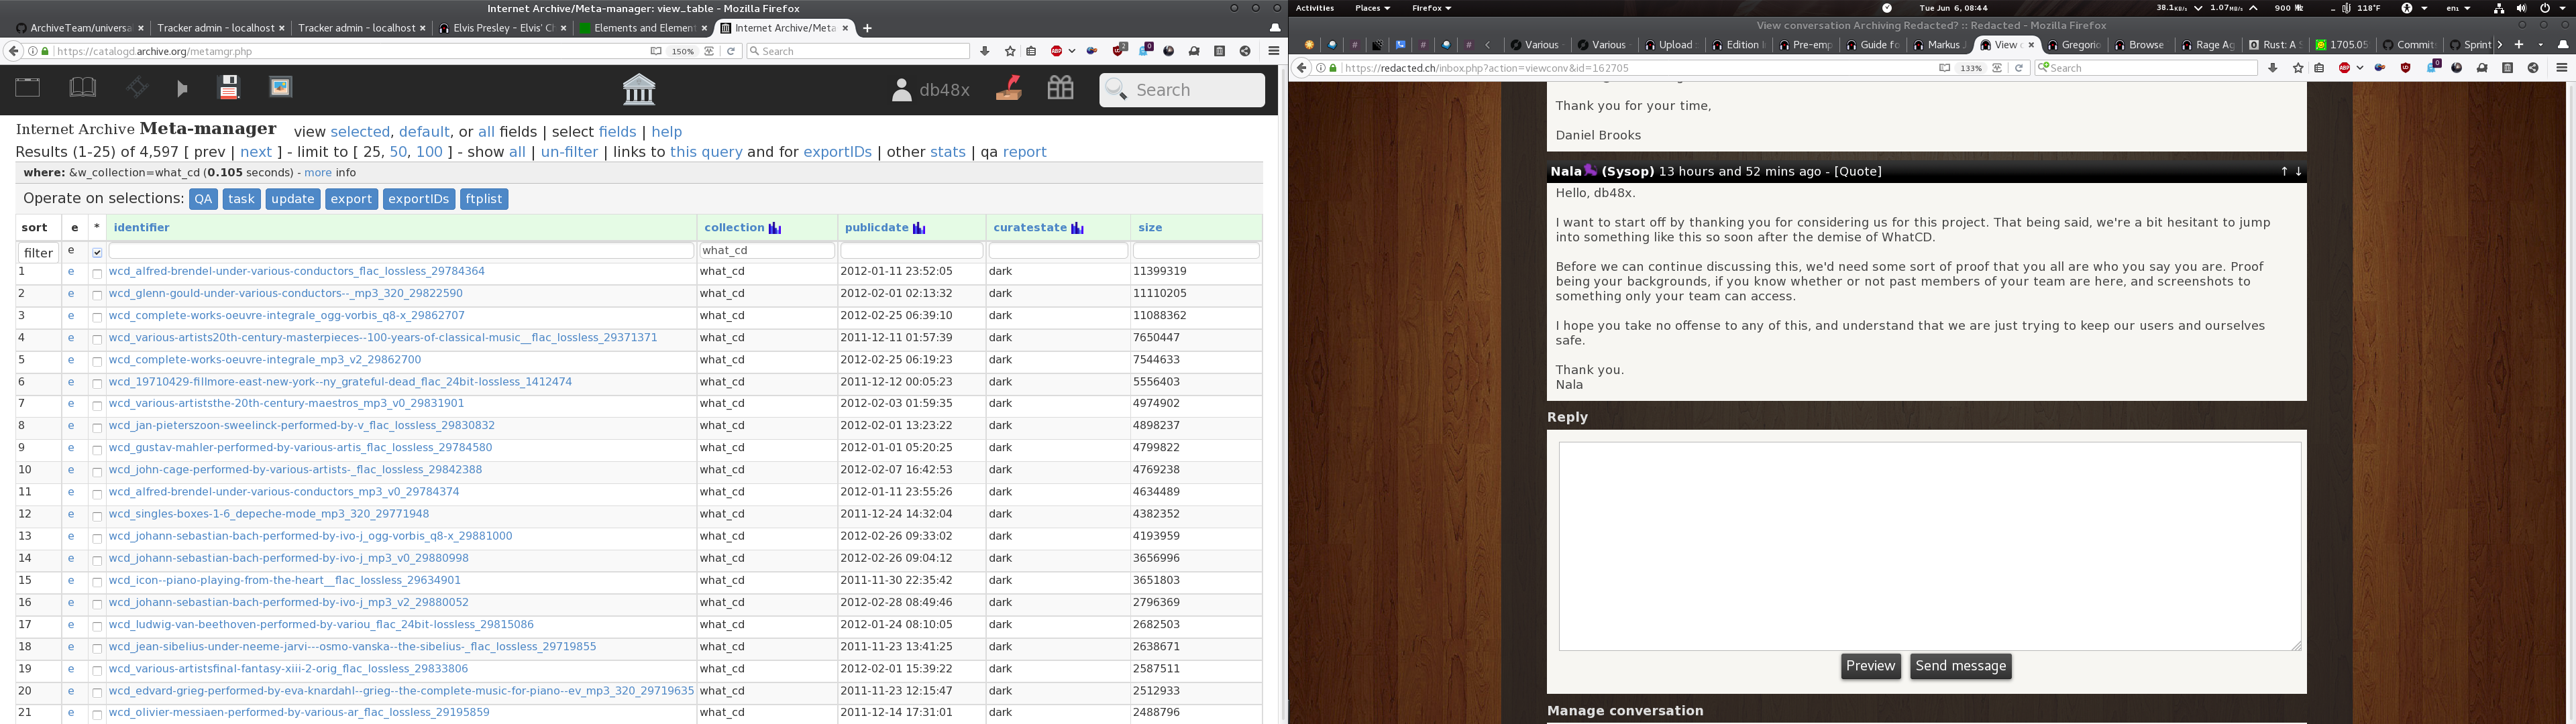This screenshot has height=724, width=2576.
Task: Expand Adblock Plus dropdown arrow in Redacted window
Action: [2360, 68]
